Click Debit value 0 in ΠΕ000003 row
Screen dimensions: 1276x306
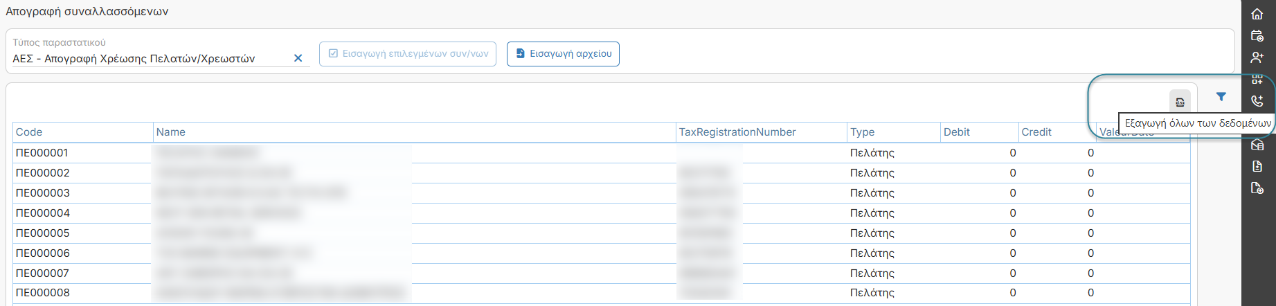(x=1013, y=193)
